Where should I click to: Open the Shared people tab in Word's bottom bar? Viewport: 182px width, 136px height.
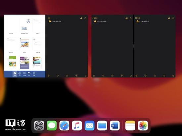(24, 74)
